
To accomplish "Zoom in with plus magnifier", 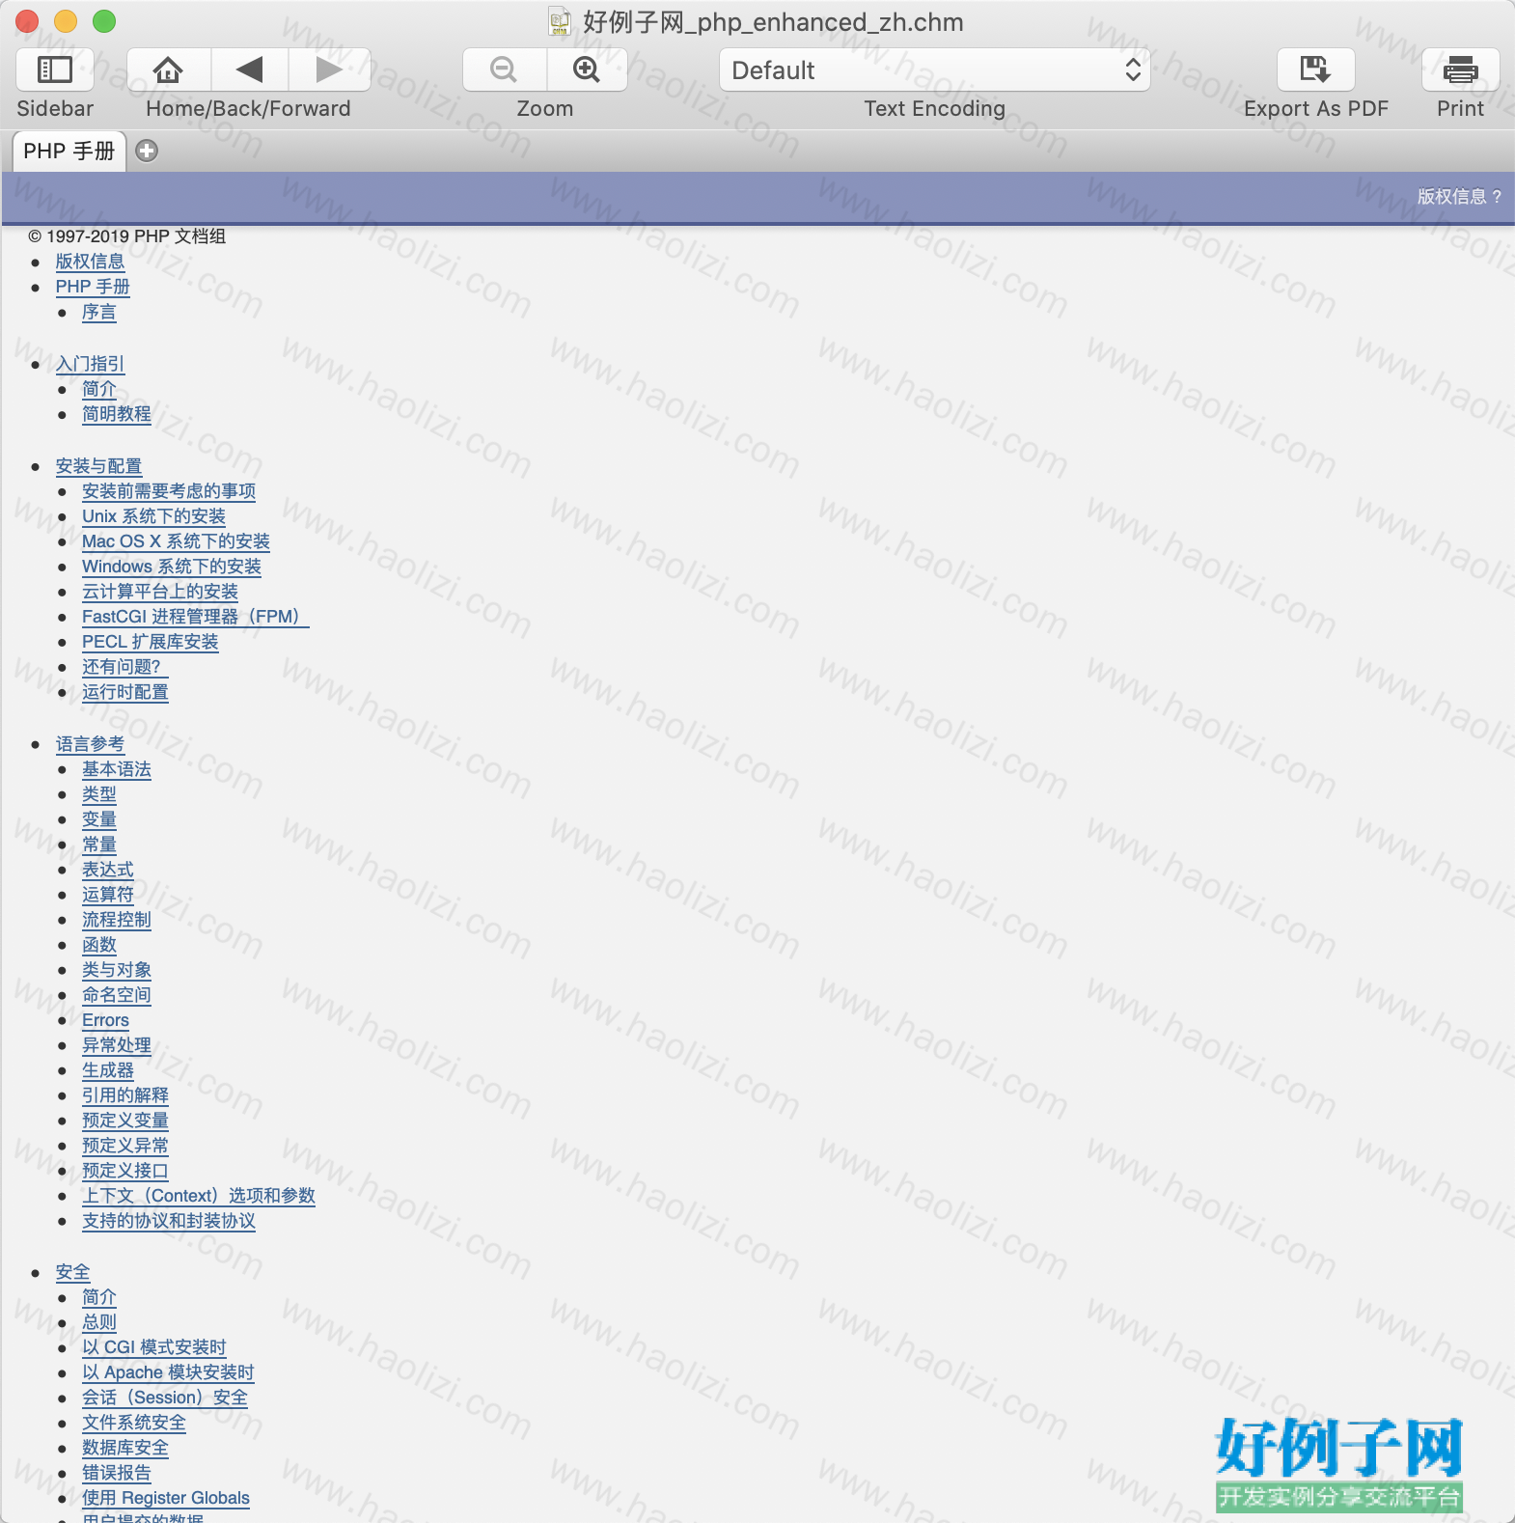I will click(587, 69).
